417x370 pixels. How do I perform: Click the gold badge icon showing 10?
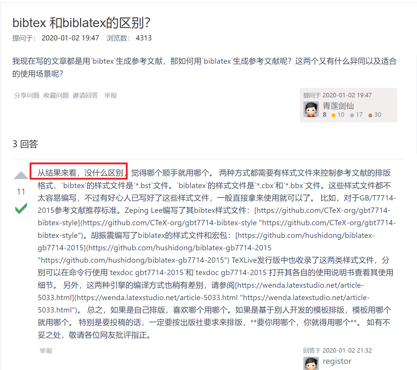click(333, 115)
